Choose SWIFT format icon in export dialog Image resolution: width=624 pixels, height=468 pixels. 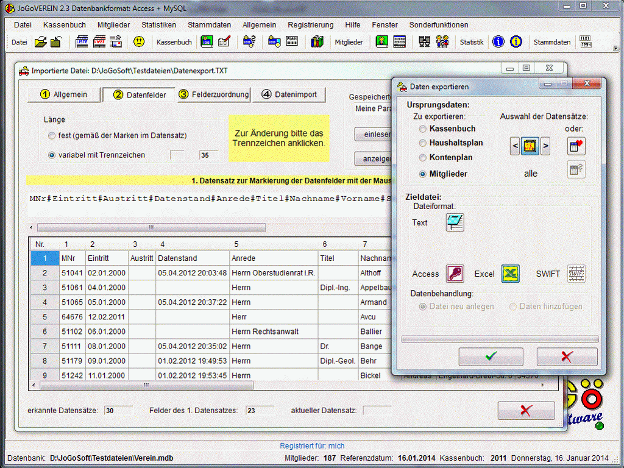pyautogui.click(x=576, y=274)
